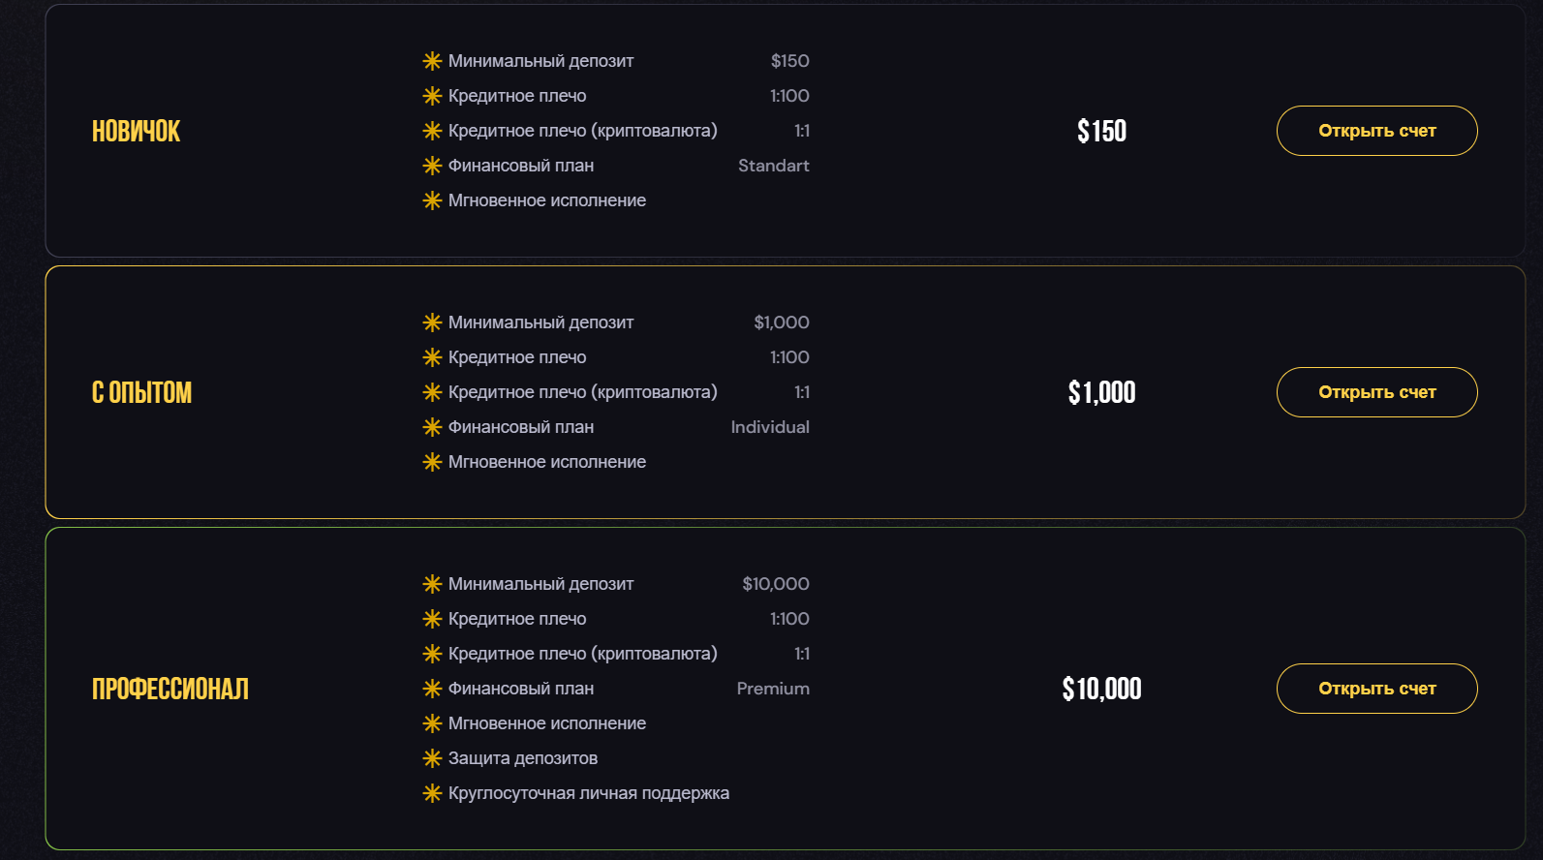1543x860 pixels.
Task: Click the $150 price label
Action: (1102, 131)
